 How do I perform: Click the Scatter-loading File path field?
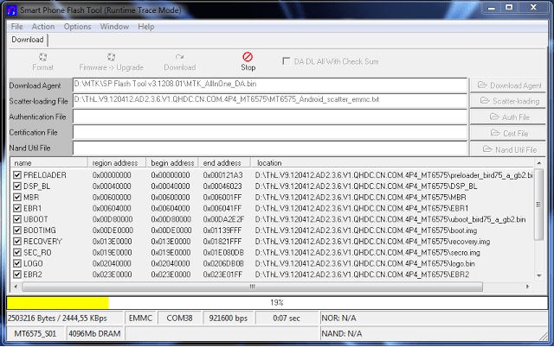click(270, 101)
